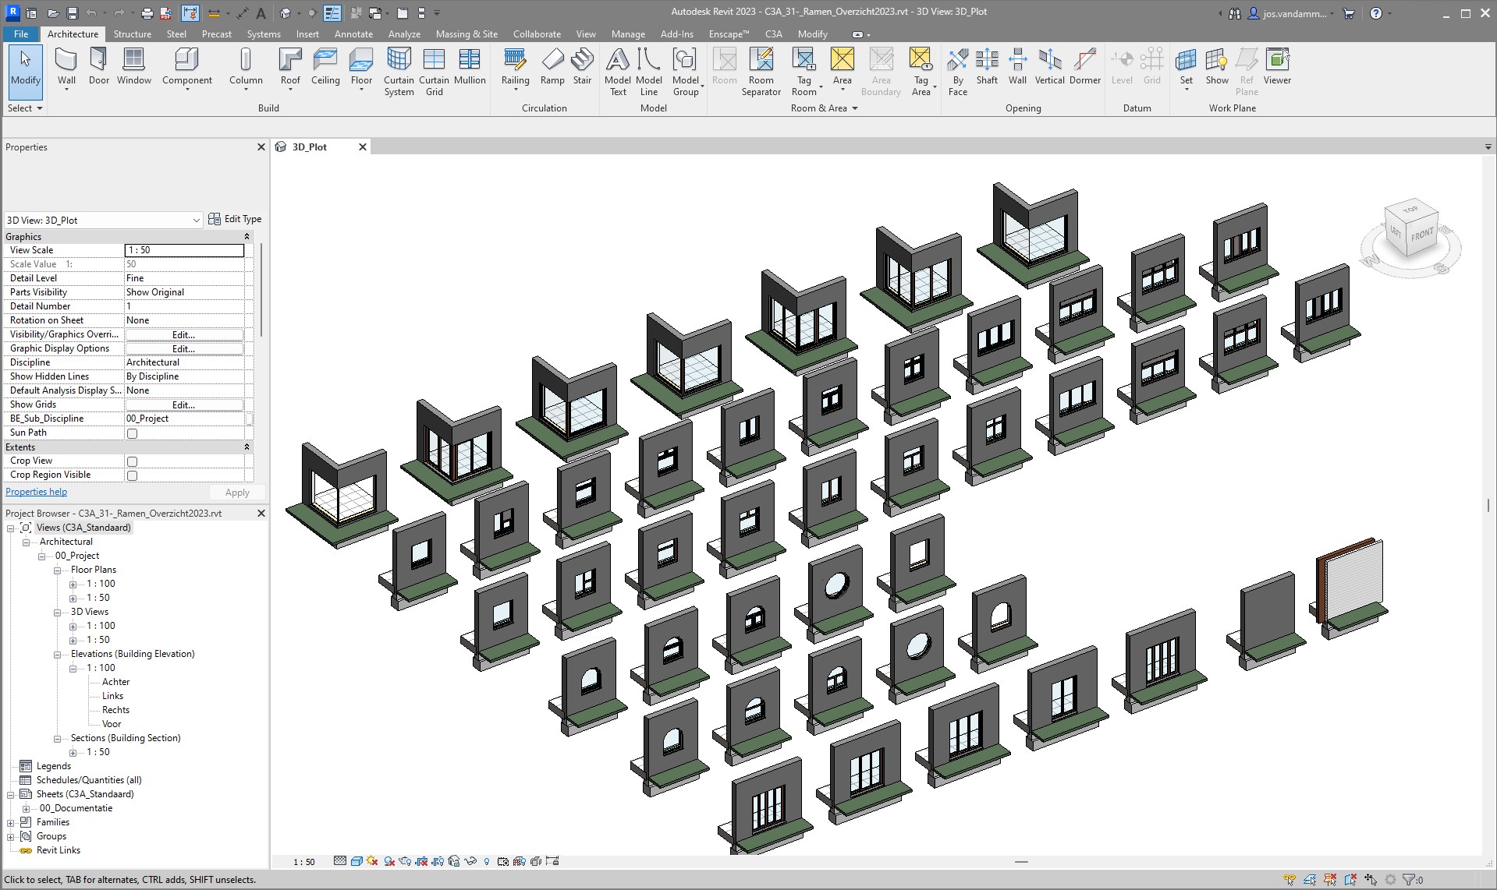Switch to the Massing & Site tab
The width and height of the screenshot is (1497, 890).
point(466,34)
